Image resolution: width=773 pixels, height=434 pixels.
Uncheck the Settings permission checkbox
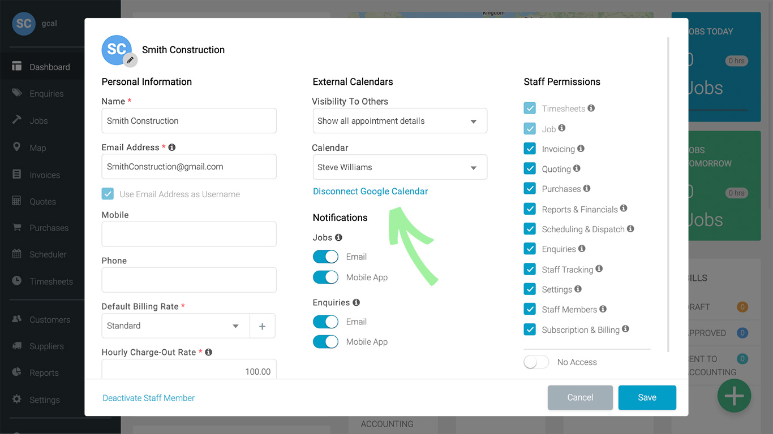pos(530,289)
